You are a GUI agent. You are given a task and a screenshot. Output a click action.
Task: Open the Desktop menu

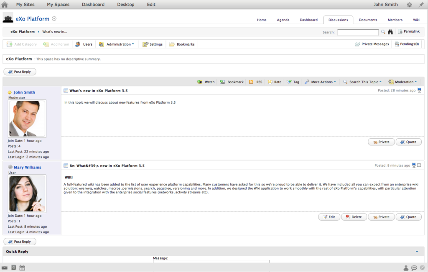pyautogui.click(x=125, y=4)
